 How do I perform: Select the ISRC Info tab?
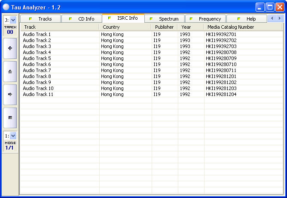(123, 18)
